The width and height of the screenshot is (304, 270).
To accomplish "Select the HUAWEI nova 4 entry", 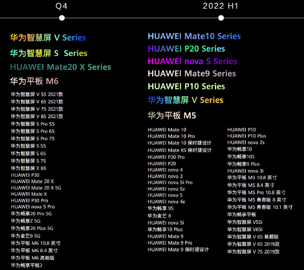I will pos(165,170).
